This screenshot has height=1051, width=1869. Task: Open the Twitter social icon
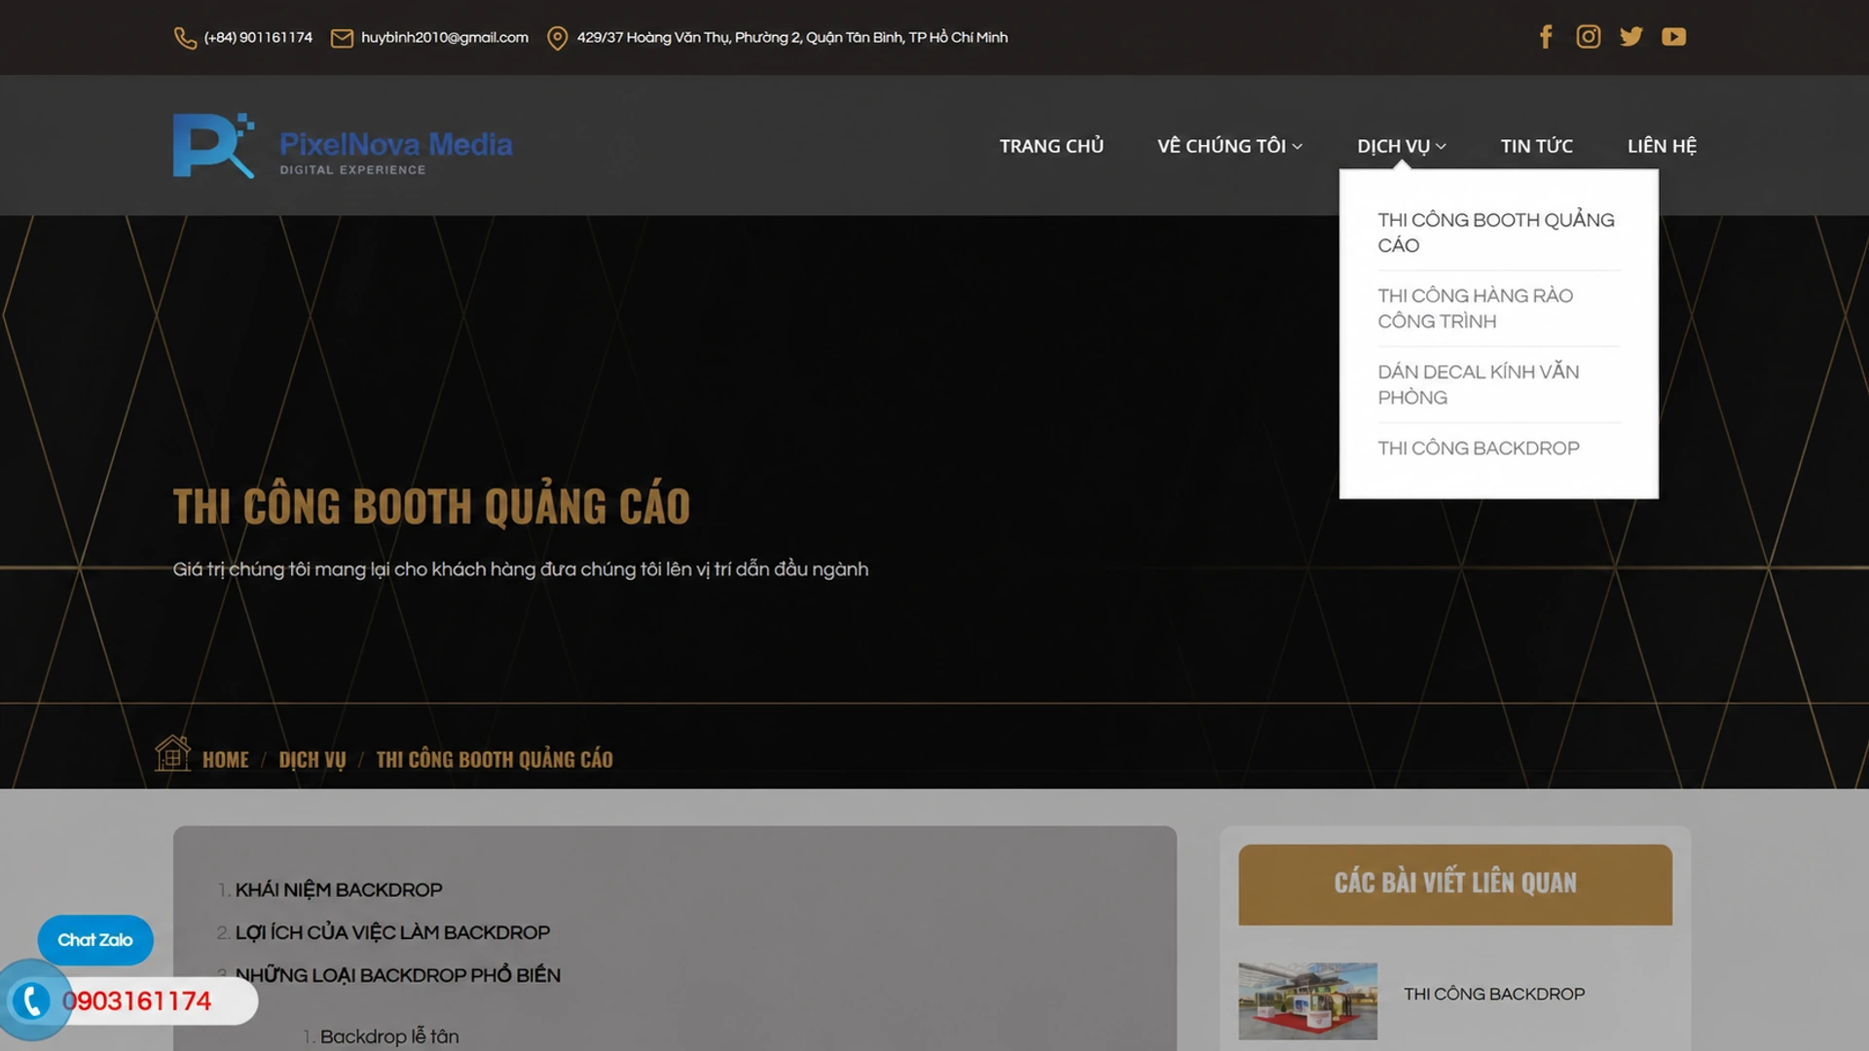(x=1631, y=37)
